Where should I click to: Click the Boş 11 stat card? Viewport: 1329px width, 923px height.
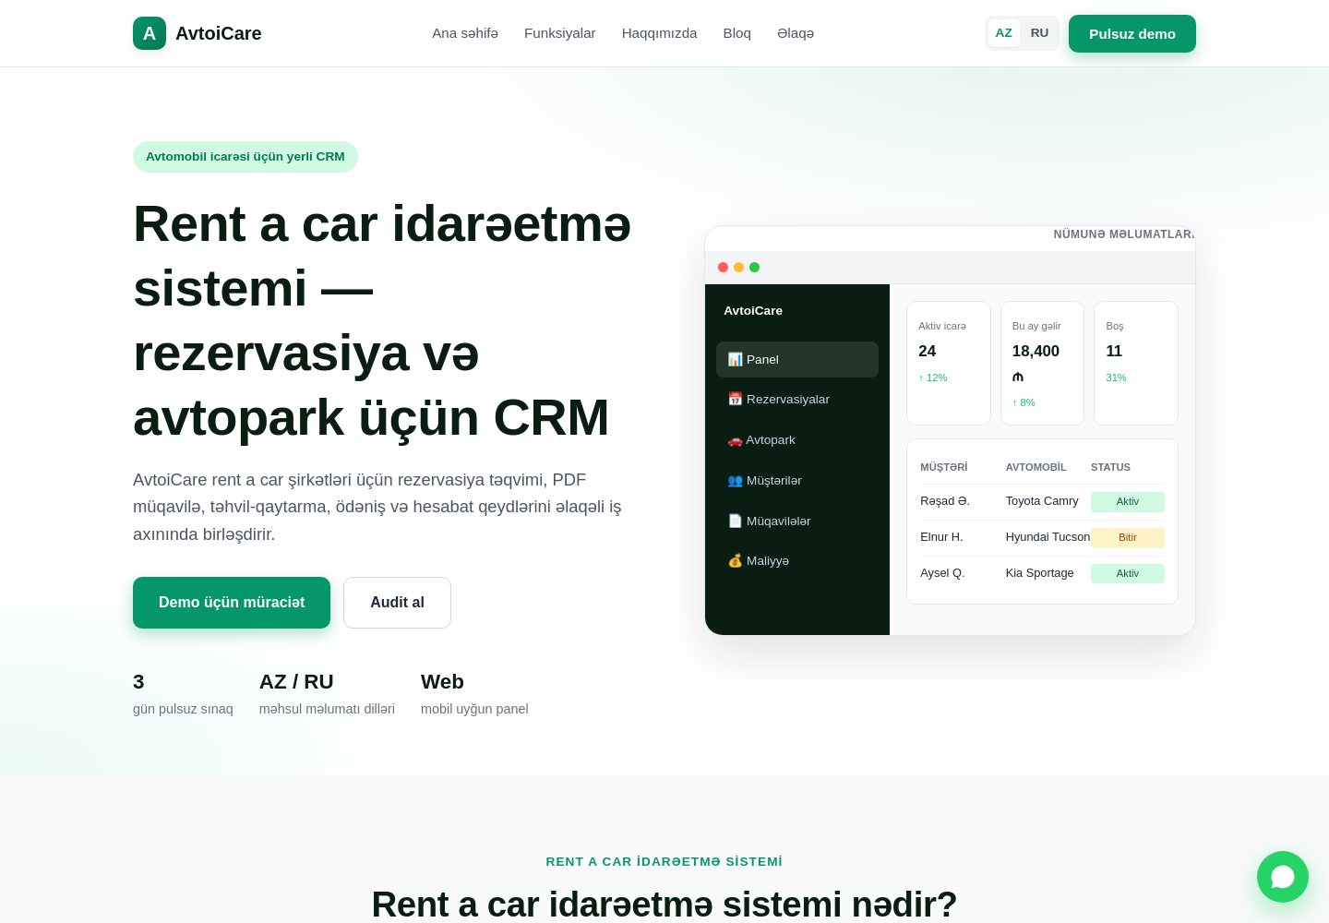pos(1136,363)
